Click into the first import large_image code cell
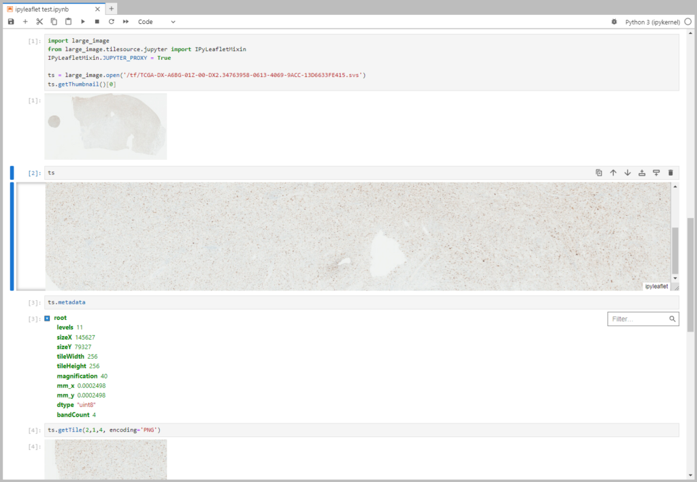This screenshot has width=697, height=482. tap(361, 62)
